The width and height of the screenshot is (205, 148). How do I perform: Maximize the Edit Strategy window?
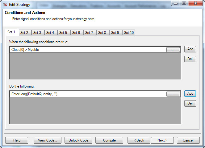(x=184, y=3)
